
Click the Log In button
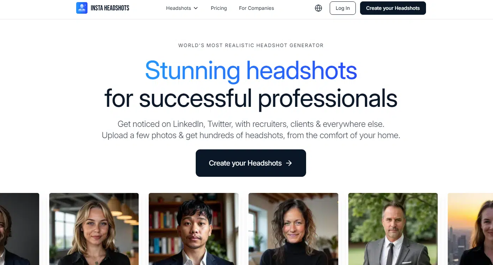[x=343, y=8]
